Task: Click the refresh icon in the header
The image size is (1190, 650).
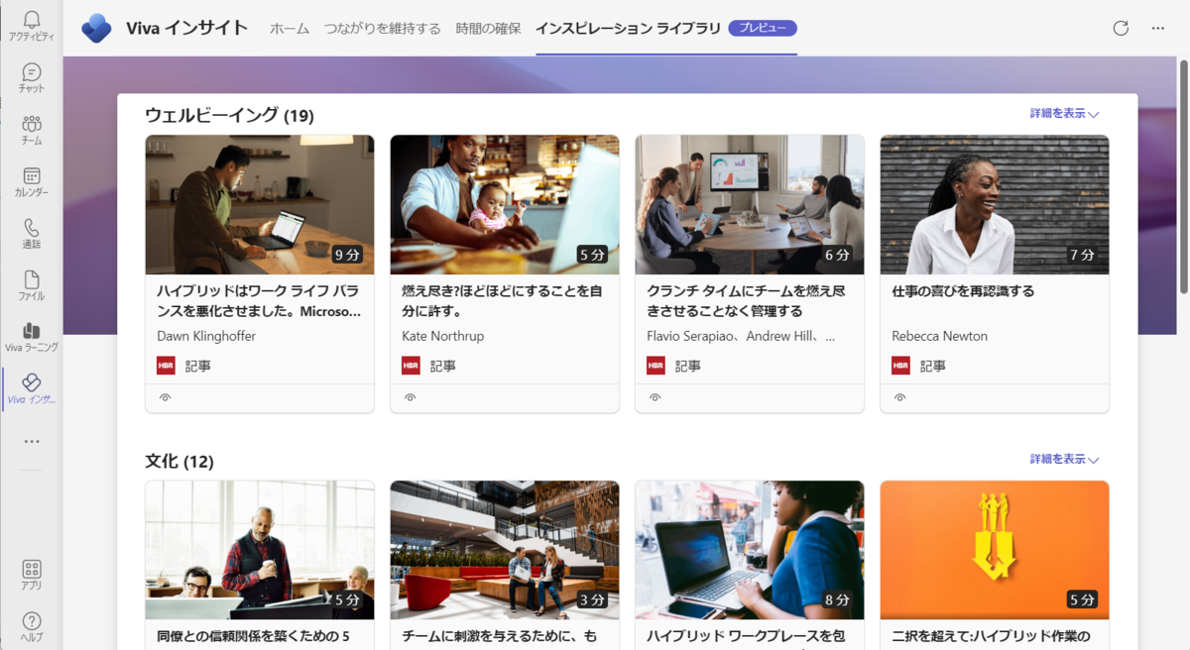Action: tap(1121, 28)
